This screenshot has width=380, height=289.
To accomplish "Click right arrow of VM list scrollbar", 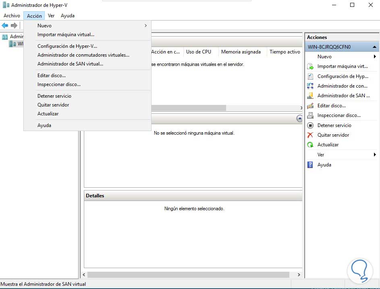I will tap(301, 108).
